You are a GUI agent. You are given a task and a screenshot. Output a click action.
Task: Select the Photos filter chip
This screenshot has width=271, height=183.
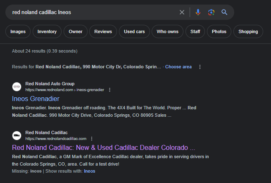[219, 31]
